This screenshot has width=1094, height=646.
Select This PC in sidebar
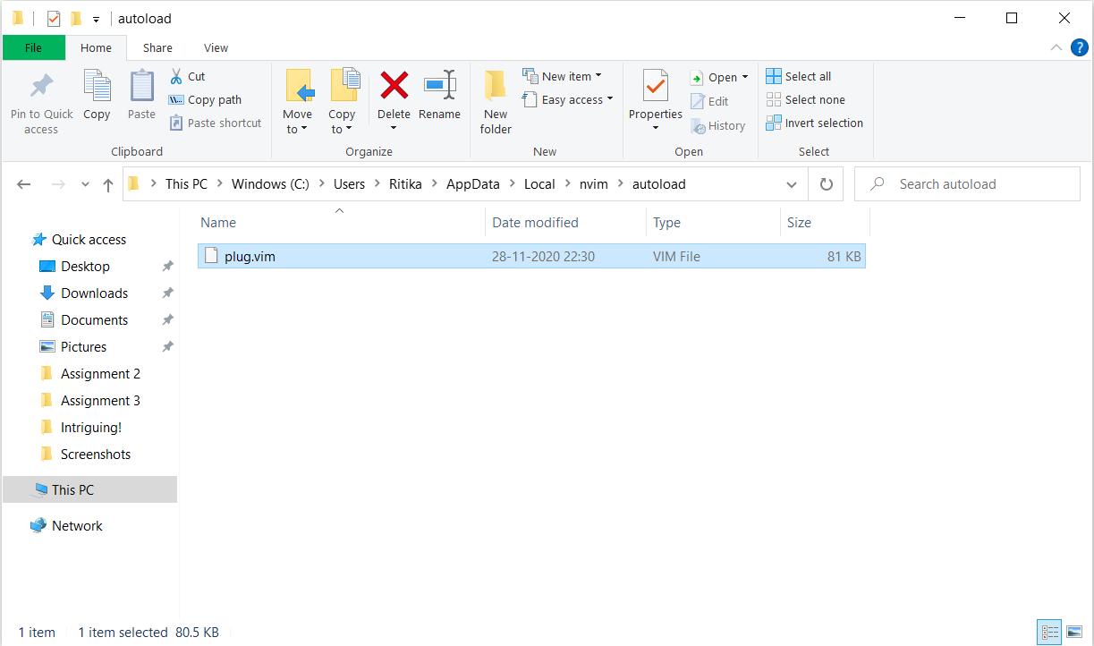(x=89, y=489)
